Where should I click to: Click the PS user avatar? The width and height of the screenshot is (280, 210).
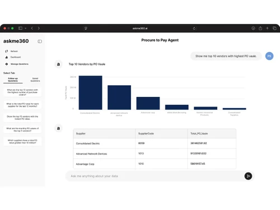pyautogui.click(x=269, y=56)
